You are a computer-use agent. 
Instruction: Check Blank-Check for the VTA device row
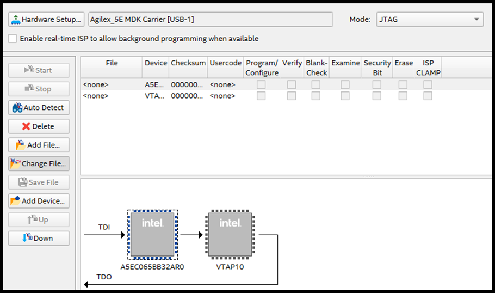[x=315, y=96]
